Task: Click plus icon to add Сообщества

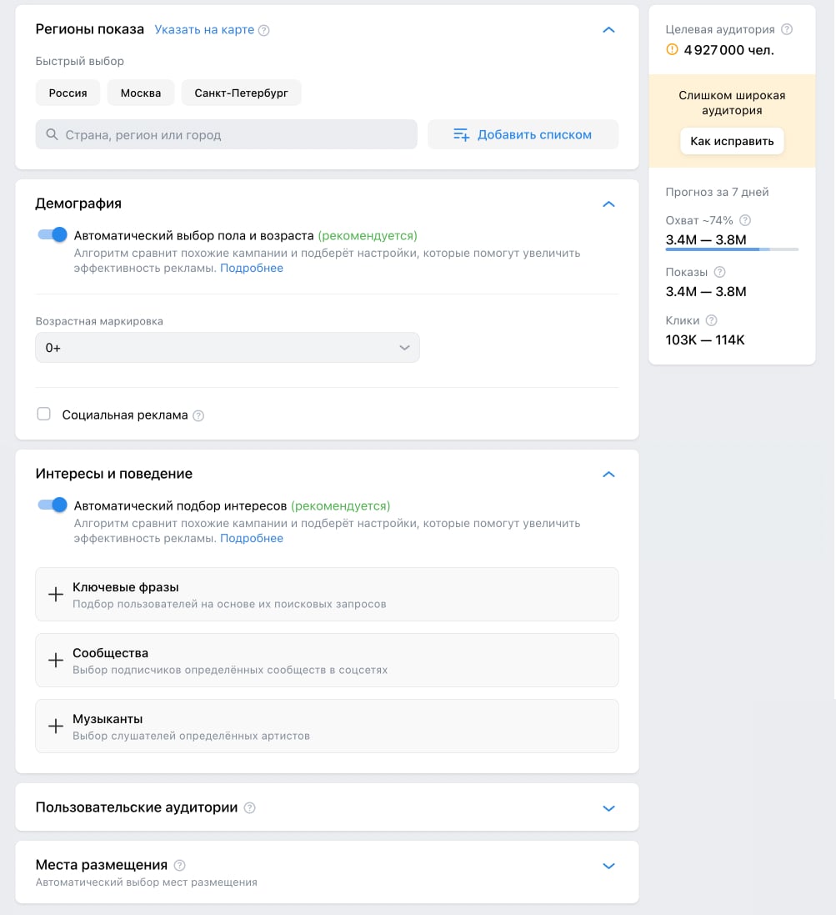Action: [x=56, y=660]
